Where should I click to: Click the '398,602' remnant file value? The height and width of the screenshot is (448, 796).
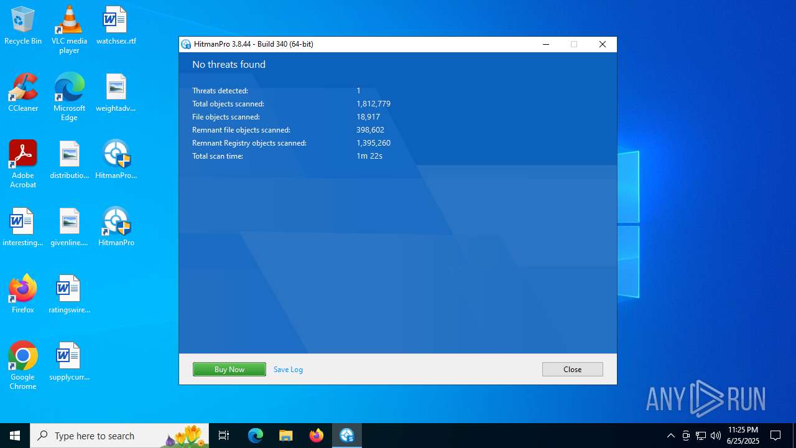pyautogui.click(x=371, y=130)
